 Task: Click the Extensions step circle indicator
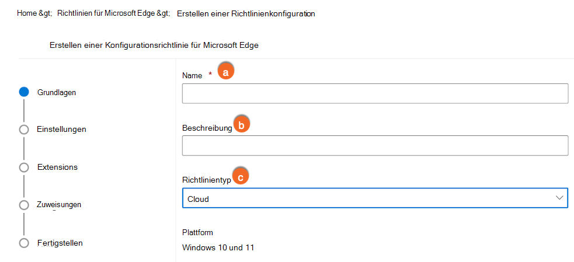pos(24,167)
